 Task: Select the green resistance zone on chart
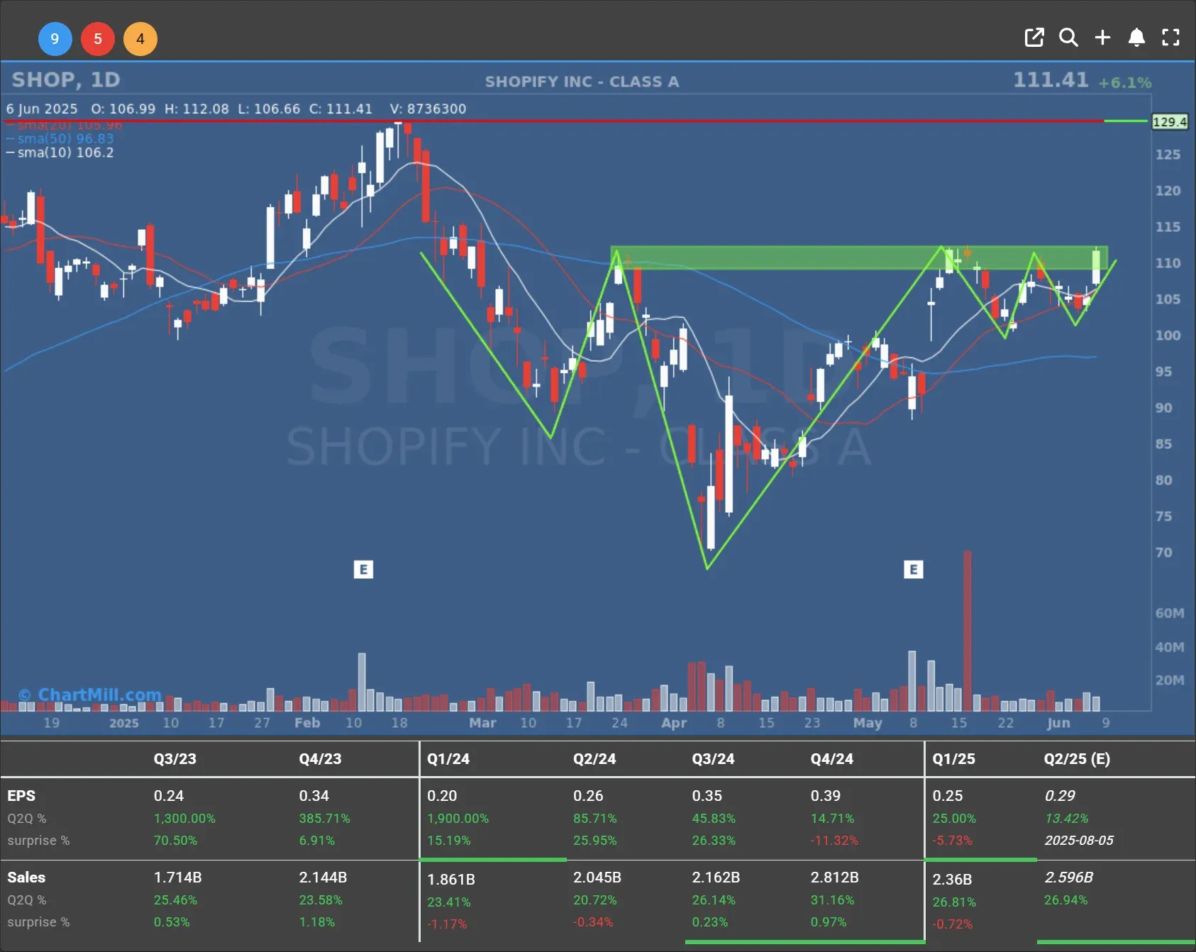pyautogui.click(x=858, y=258)
